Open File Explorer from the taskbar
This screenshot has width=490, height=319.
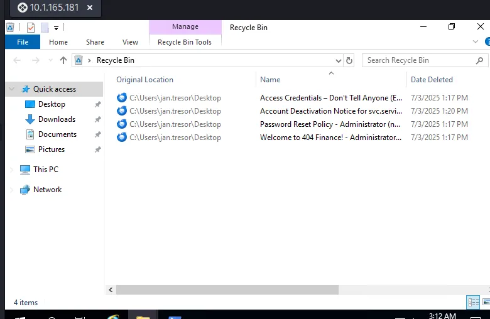pyautogui.click(x=143, y=316)
